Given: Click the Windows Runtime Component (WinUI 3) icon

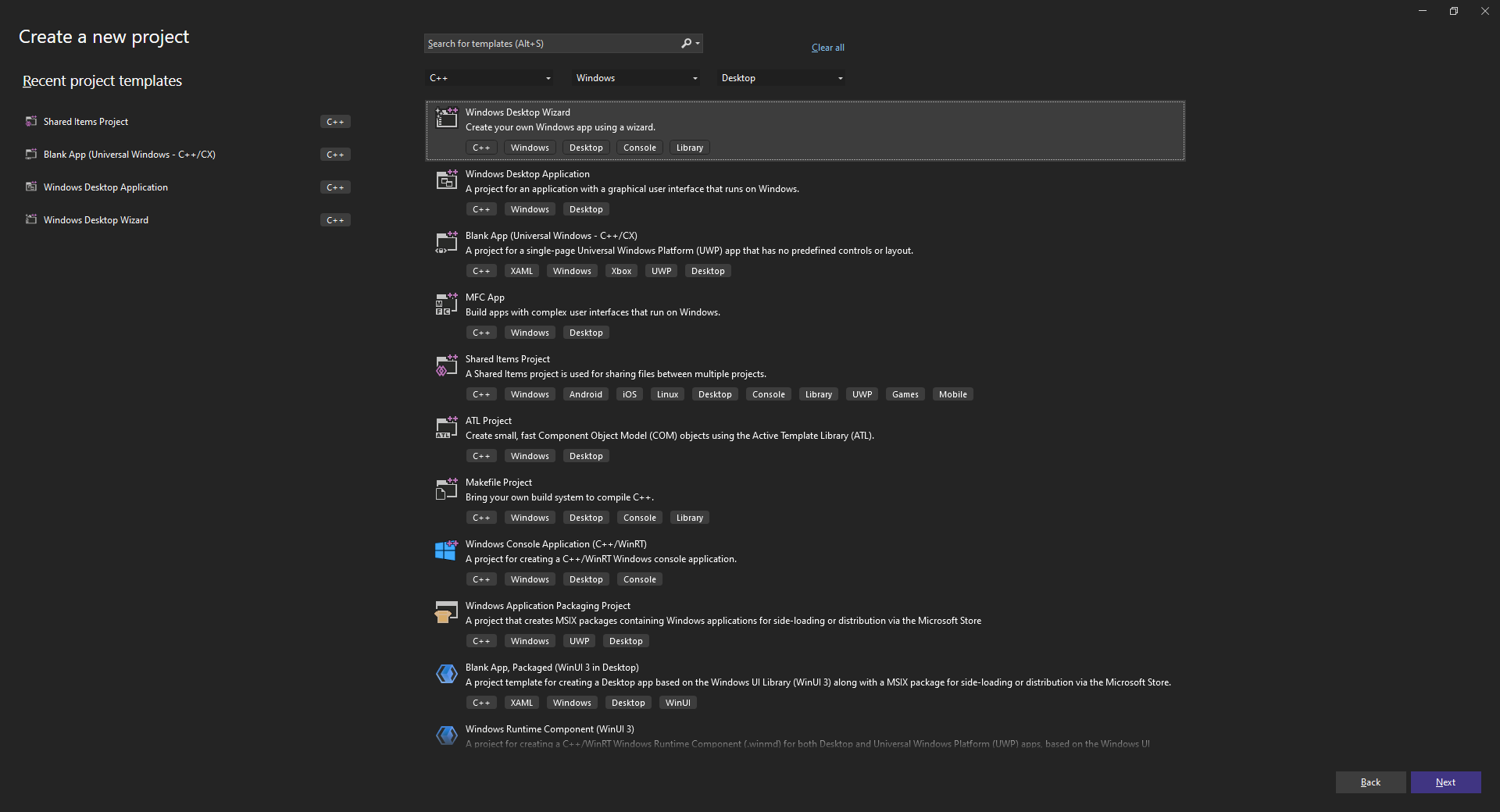Looking at the screenshot, I should 446,735.
